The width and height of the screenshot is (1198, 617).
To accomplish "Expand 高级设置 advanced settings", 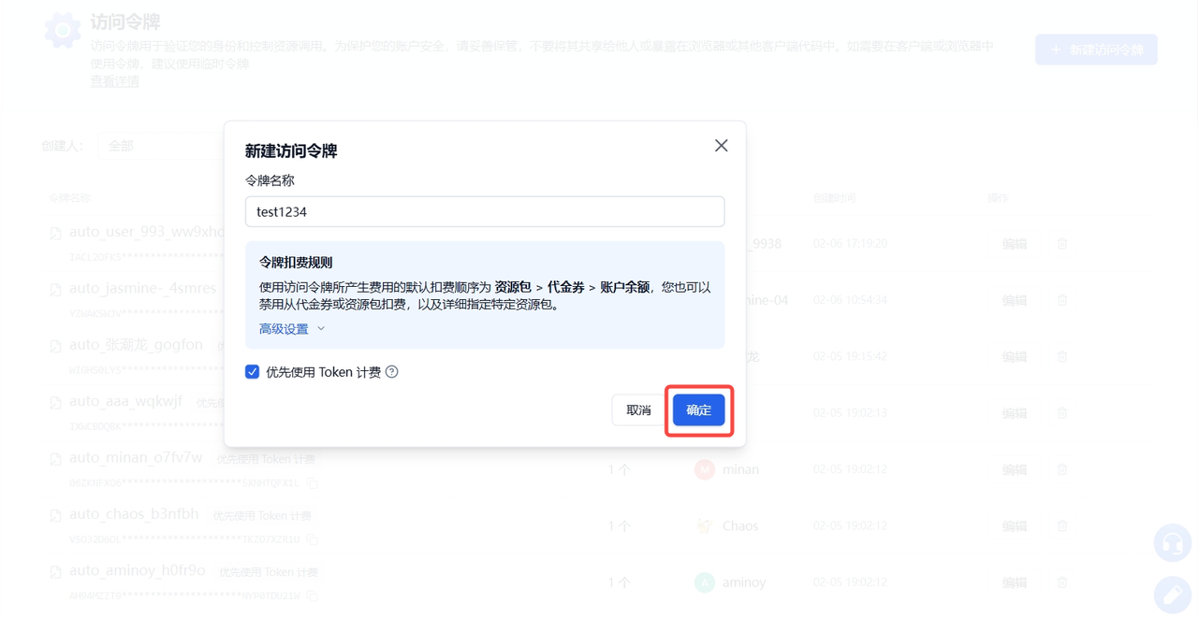I will (x=292, y=329).
